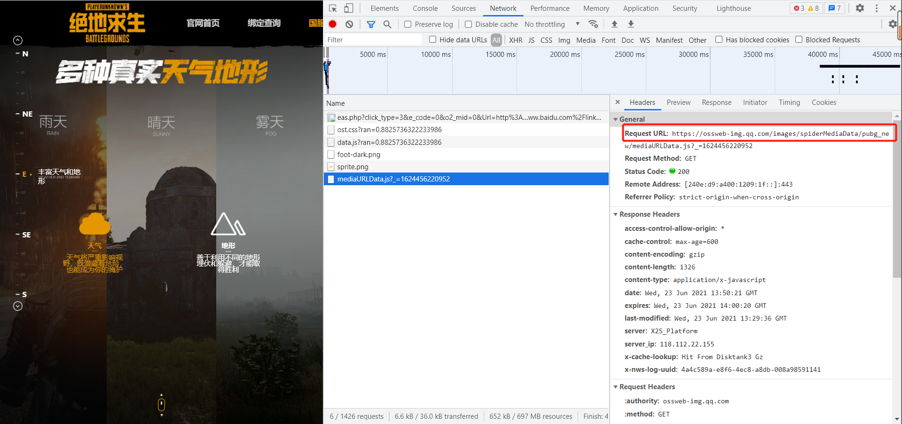Select the All filter type
Screen dimensions: 902x424
point(496,40)
